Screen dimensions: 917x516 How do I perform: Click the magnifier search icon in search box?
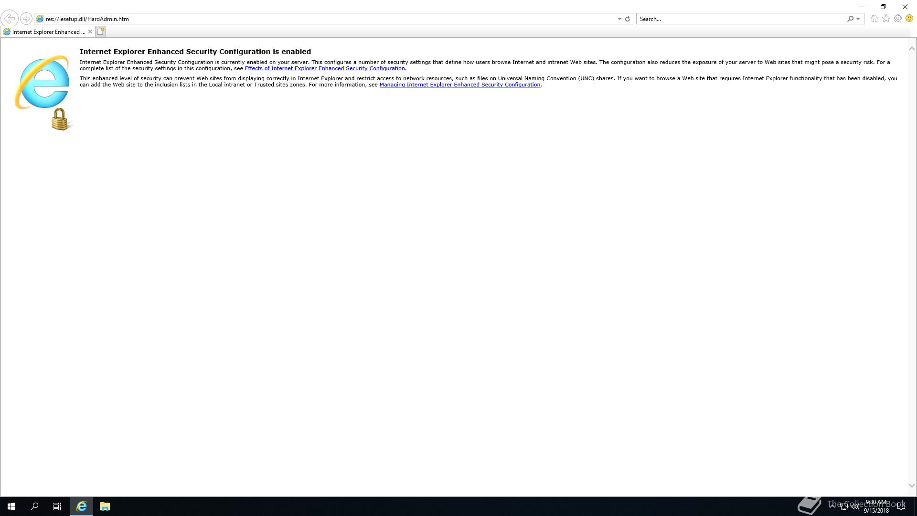(x=850, y=19)
